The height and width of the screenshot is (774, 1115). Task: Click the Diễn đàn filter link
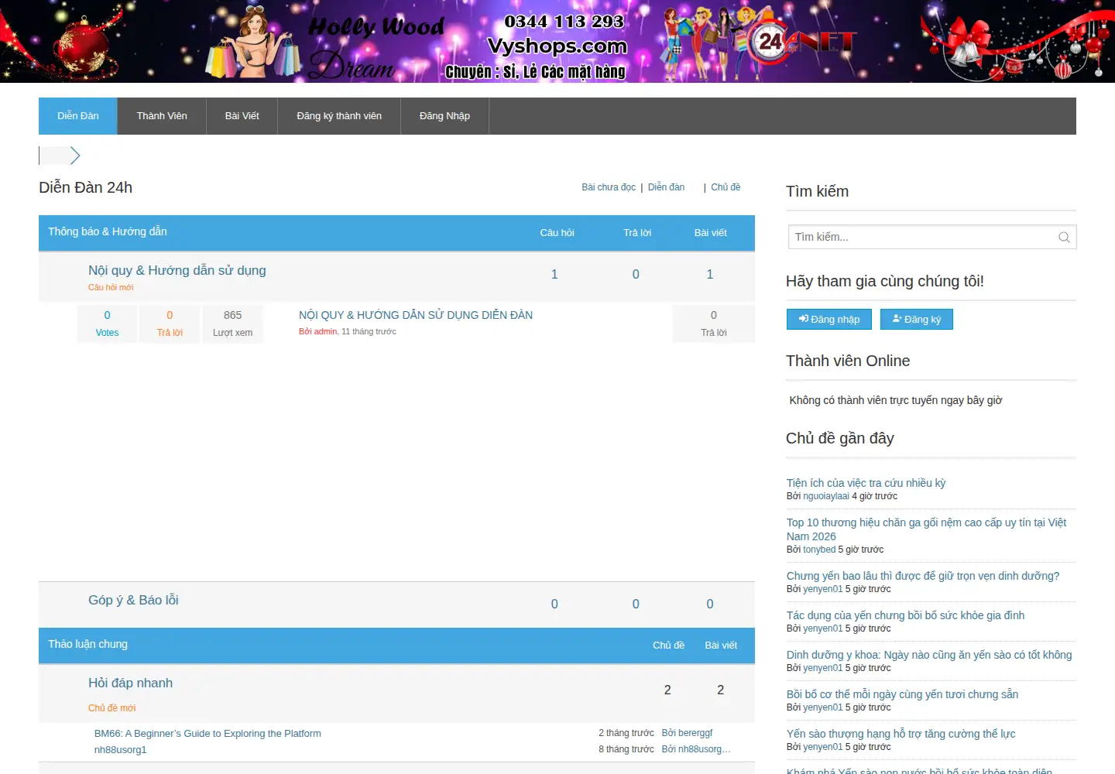coord(666,187)
